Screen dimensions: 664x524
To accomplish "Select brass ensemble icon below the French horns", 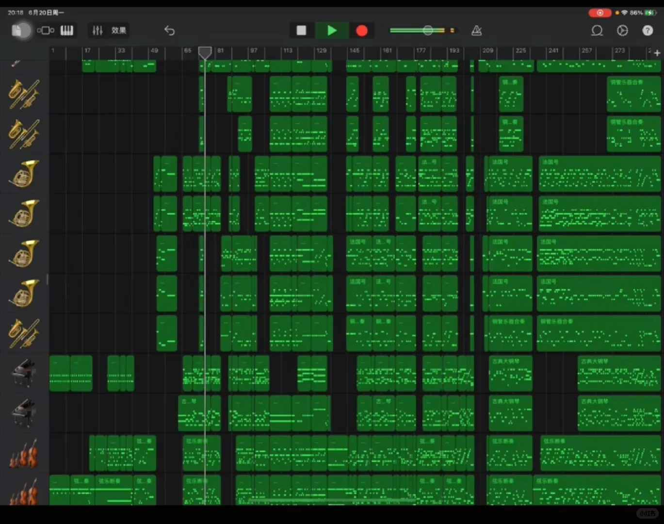I will coord(24,333).
